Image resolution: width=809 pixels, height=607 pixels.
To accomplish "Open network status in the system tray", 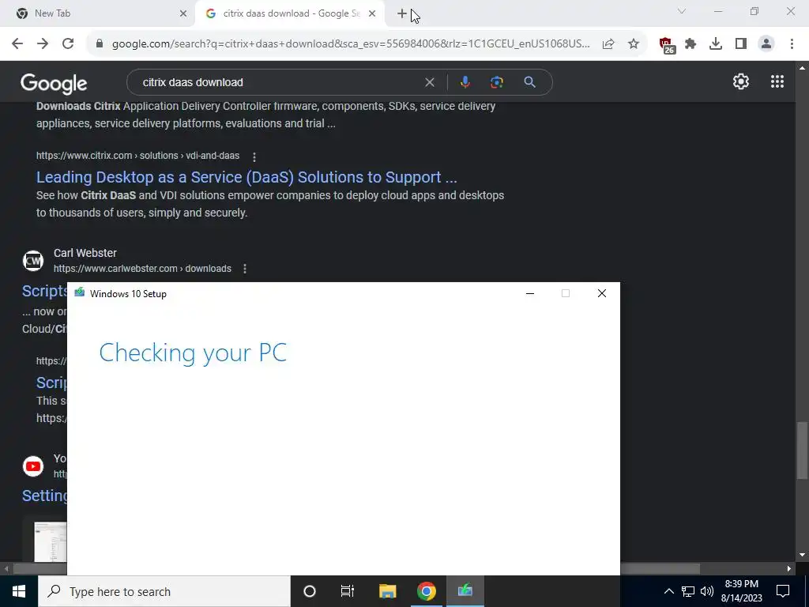I will click(x=688, y=591).
